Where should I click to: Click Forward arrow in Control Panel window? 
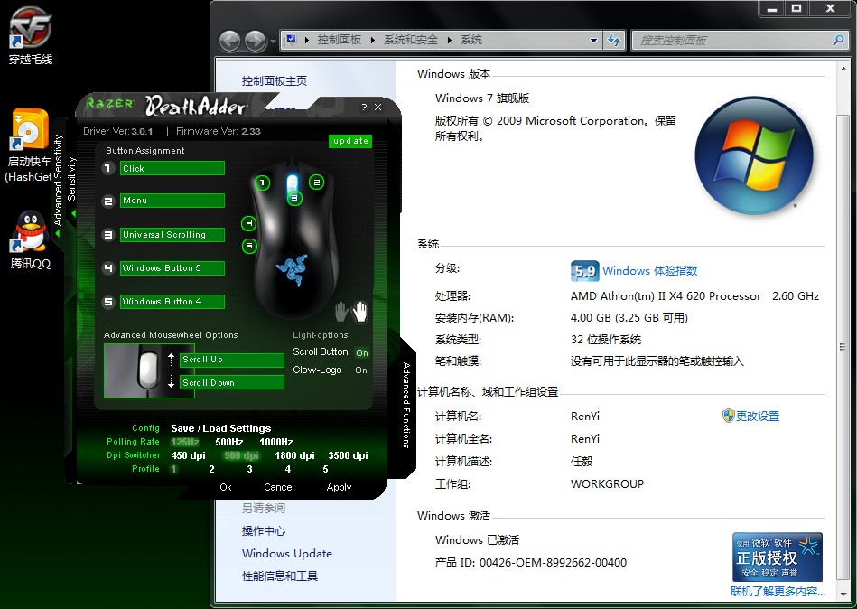(255, 41)
